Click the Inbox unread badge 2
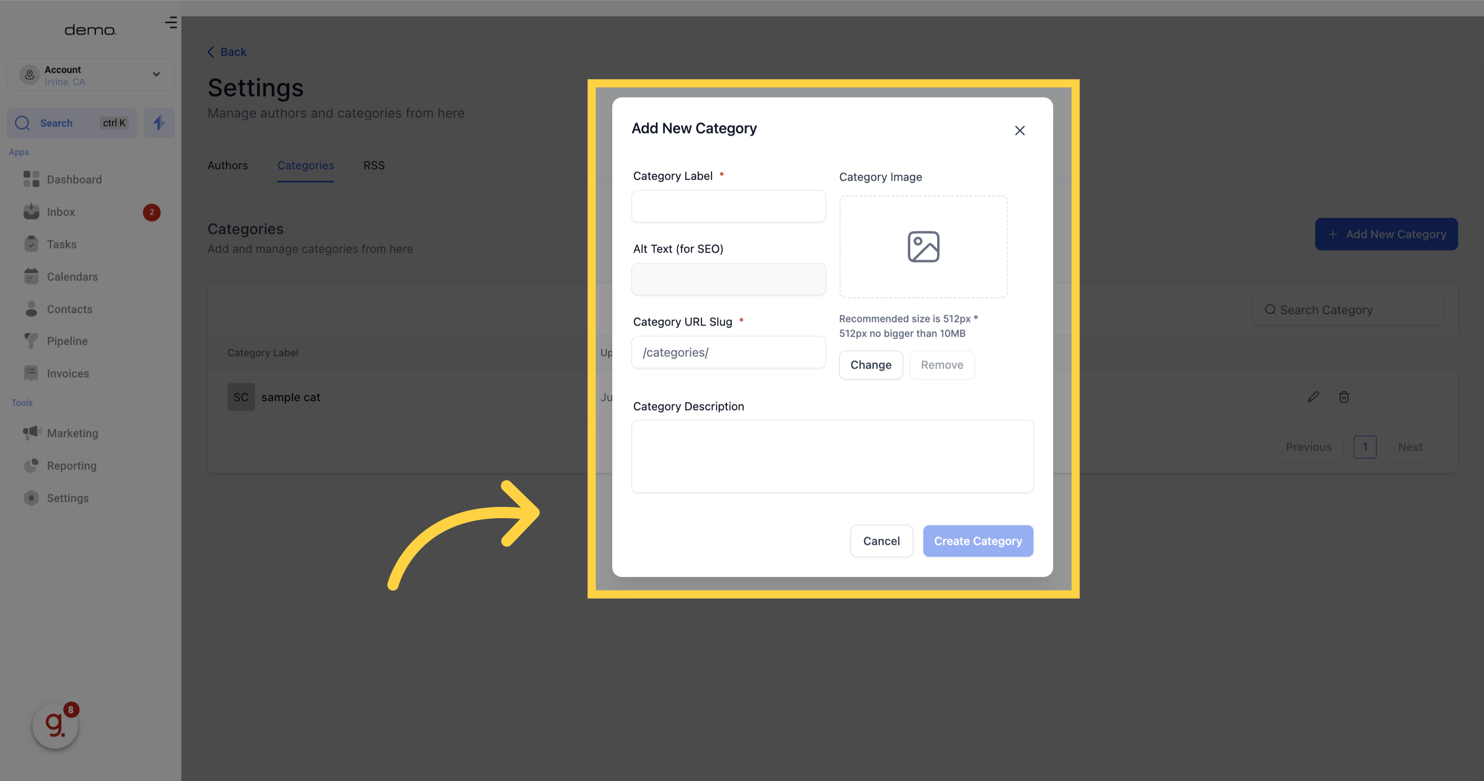The width and height of the screenshot is (1484, 781). click(152, 212)
